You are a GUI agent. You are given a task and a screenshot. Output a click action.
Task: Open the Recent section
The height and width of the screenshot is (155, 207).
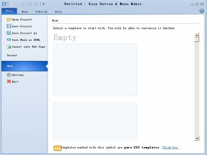12,55
